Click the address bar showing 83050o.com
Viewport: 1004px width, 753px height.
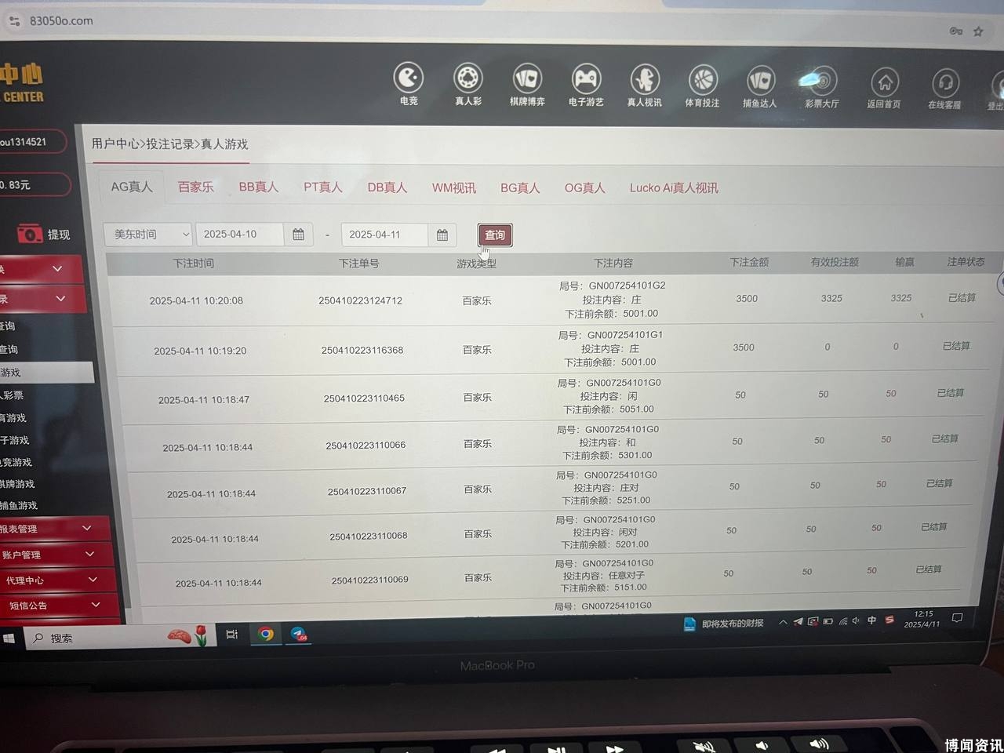click(61, 20)
